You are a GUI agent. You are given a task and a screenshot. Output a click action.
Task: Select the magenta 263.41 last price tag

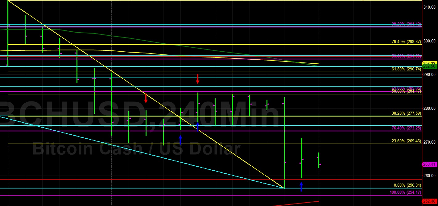coord(430,164)
